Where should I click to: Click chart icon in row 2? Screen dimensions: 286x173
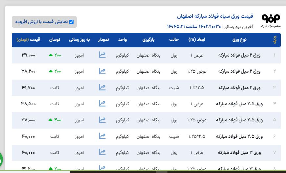click(102, 71)
